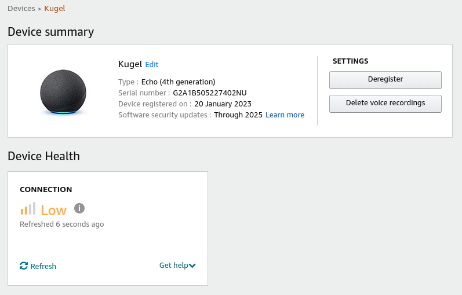Select the Kugel breadcrumb item
462x295 pixels.
[x=54, y=9]
